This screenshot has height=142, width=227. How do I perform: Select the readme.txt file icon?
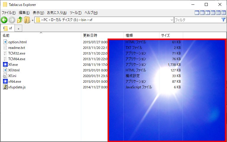(5, 48)
